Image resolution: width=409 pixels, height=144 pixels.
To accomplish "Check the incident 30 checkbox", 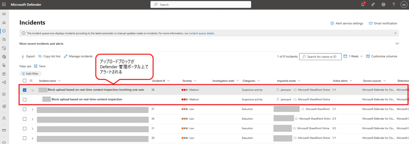I will click(25, 138).
